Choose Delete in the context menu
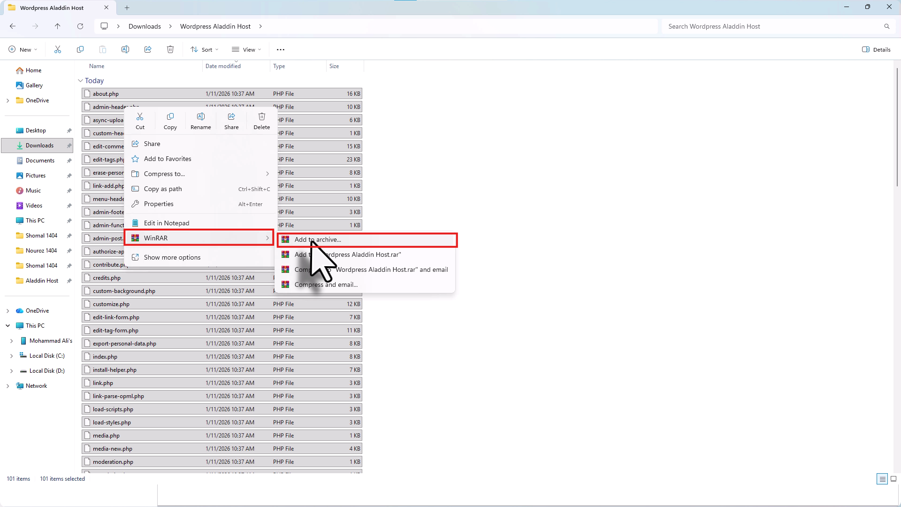Screen dimensions: 901x507 pyautogui.click(x=262, y=121)
